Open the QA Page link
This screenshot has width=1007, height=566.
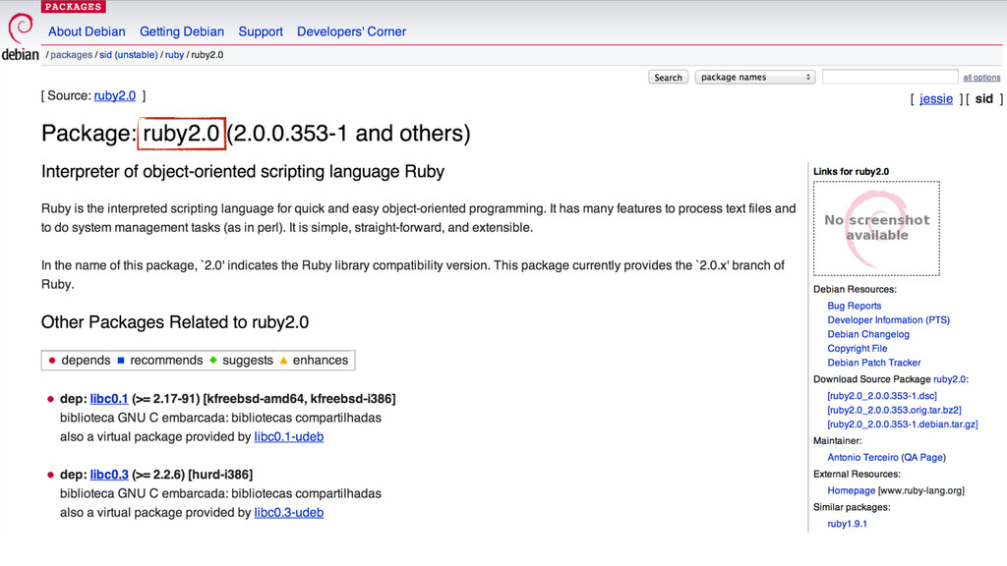tap(923, 458)
